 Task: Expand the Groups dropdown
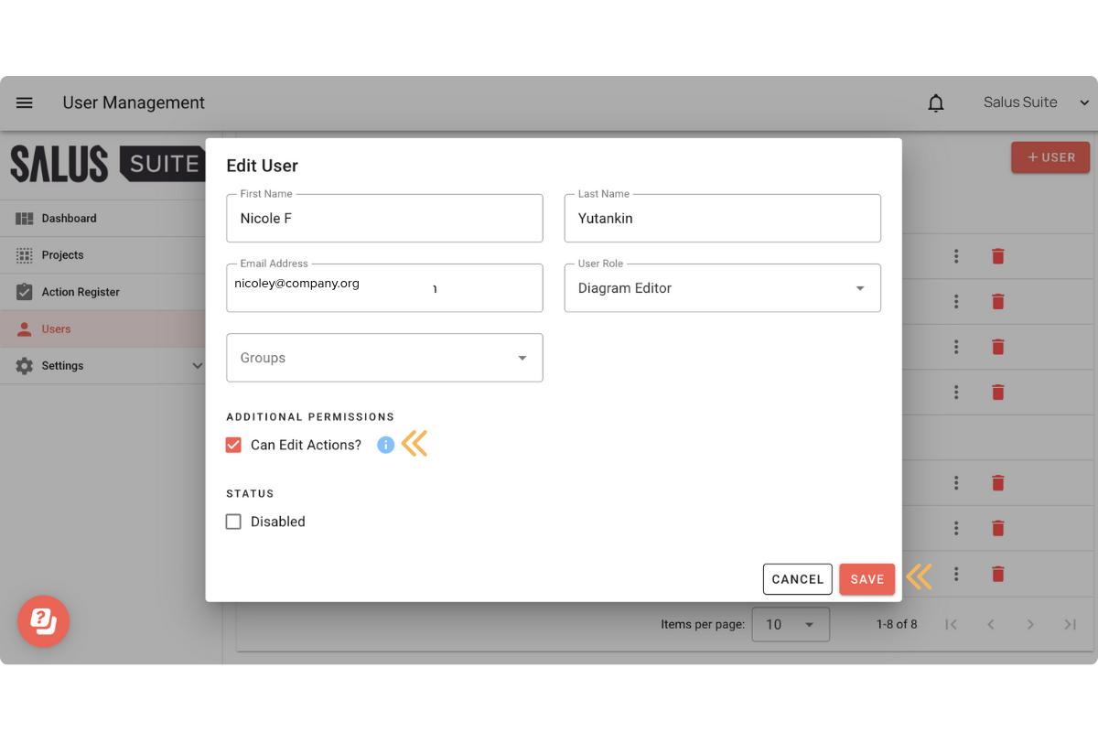point(522,358)
